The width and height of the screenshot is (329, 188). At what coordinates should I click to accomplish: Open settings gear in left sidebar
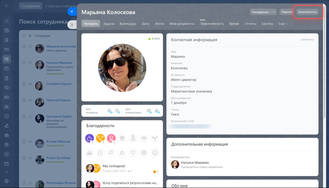(x=7, y=181)
